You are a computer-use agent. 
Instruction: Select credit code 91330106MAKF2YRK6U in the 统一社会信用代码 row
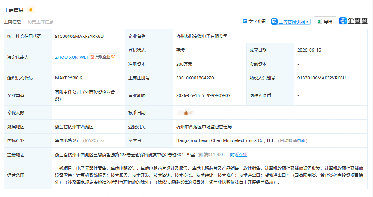[79, 36]
